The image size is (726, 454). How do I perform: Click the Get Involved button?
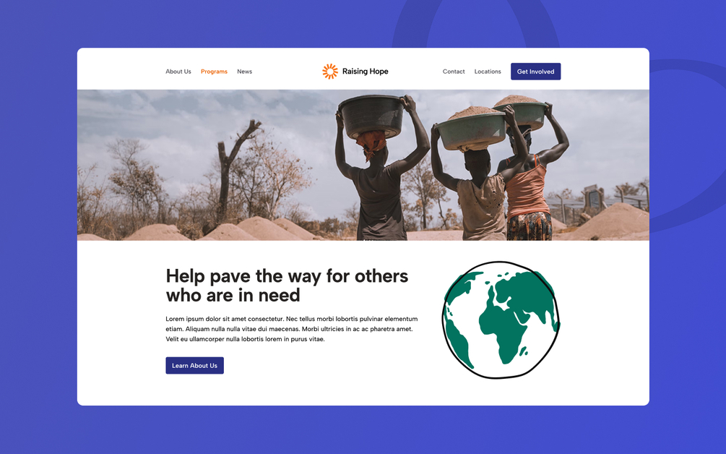pyautogui.click(x=536, y=72)
